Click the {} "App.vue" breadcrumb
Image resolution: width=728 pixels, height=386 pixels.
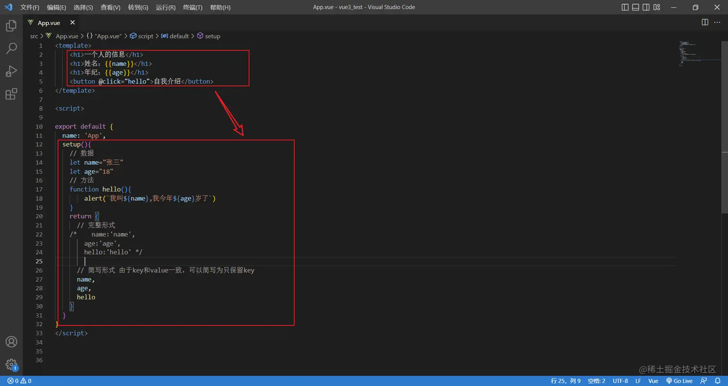[104, 36]
